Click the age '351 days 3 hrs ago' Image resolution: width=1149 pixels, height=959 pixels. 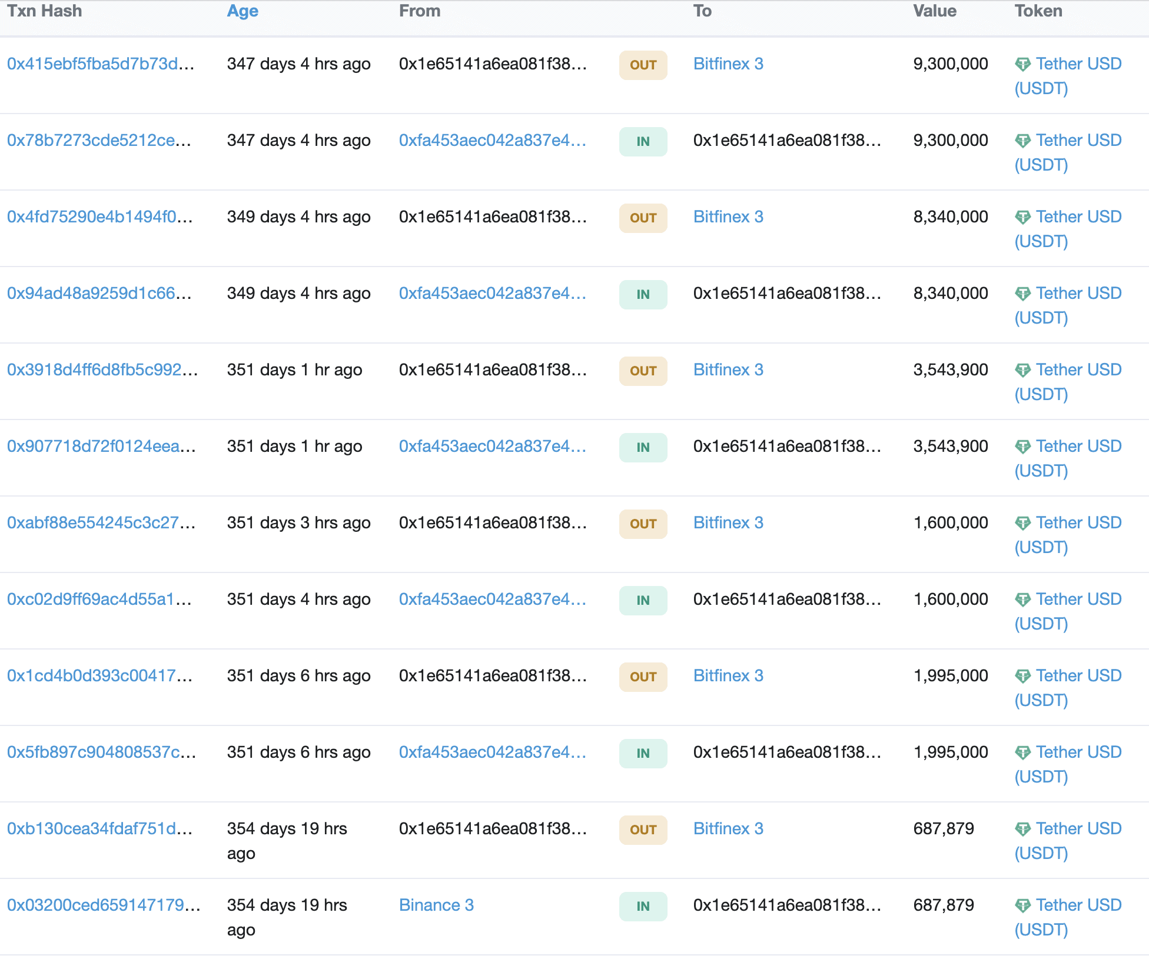click(x=299, y=522)
